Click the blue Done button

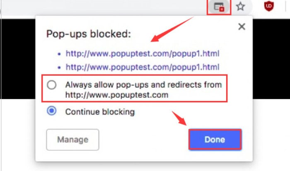[215, 140]
